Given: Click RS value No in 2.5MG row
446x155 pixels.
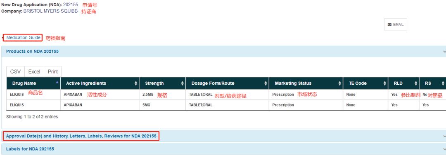Looking at the screenshot, I should (x=425, y=95).
